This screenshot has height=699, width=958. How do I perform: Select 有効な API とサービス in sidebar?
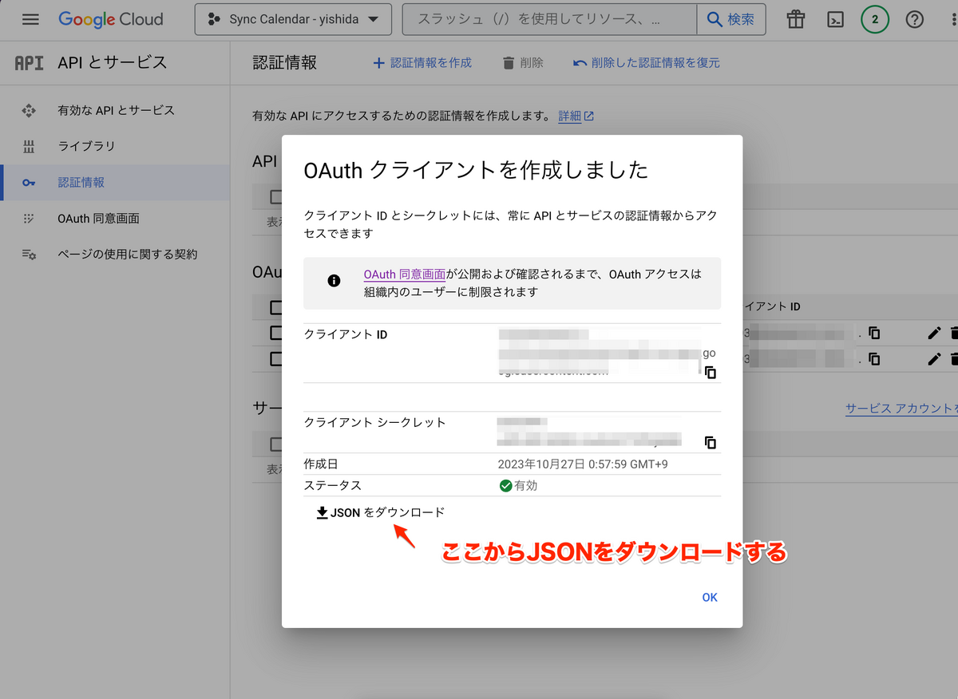[116, 110]
